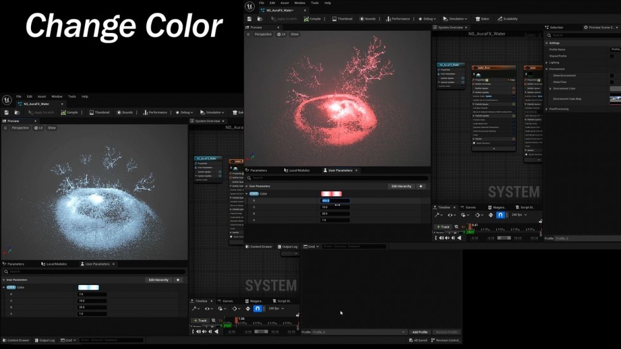Open Scalability in the red-preview window toolbar
Screen dimensions: 621x349
pos(508,18)
